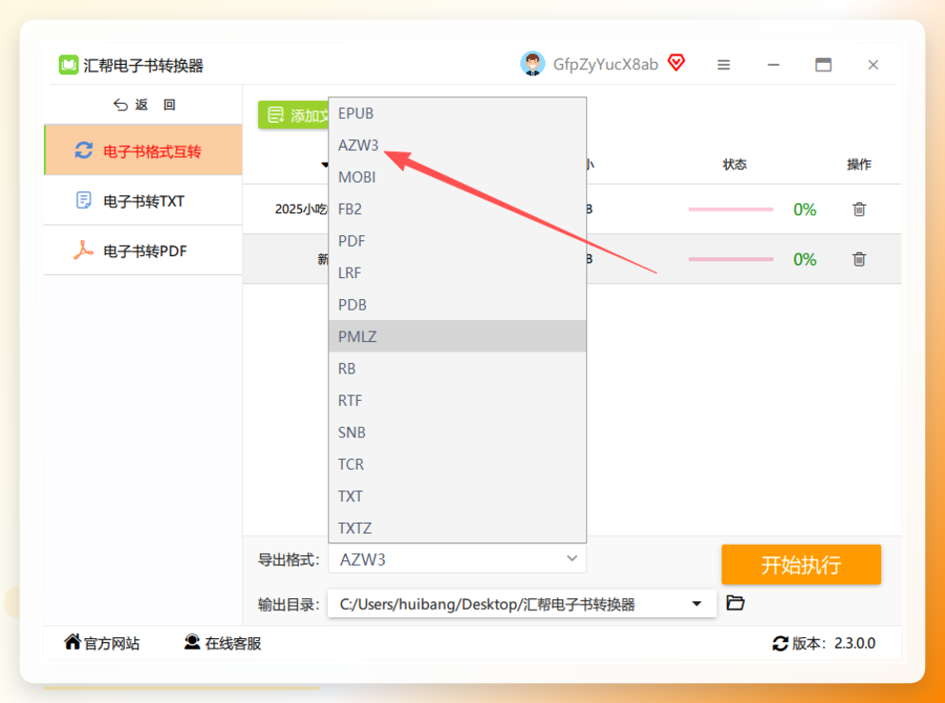945x703 pixels.
Task: Click the official website home icon
Action: [x=72, y=641]
